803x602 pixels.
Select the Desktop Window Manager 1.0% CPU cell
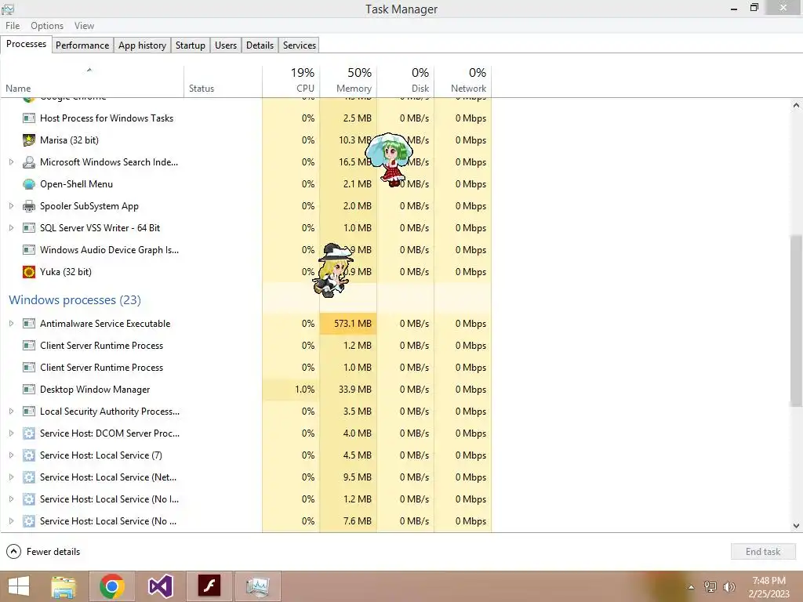291,389
